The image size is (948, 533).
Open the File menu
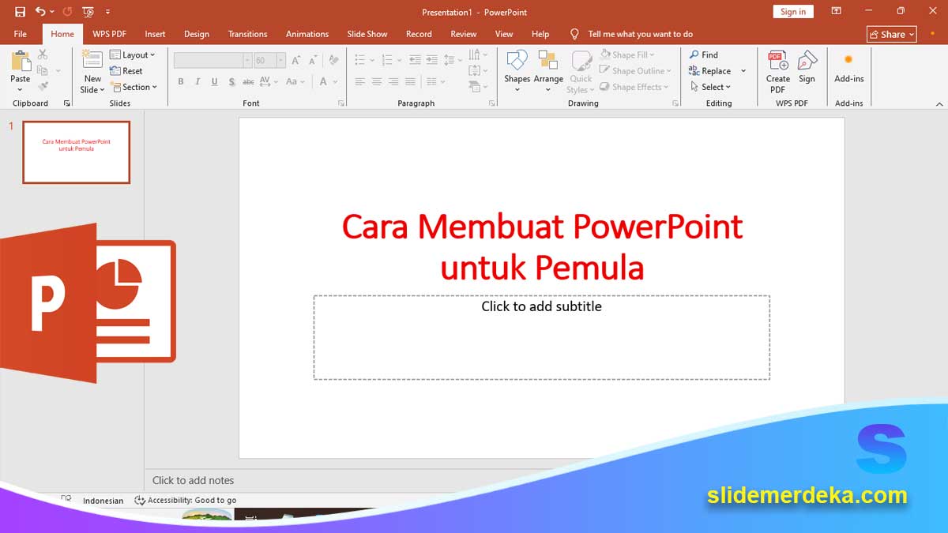pos(21,34)
